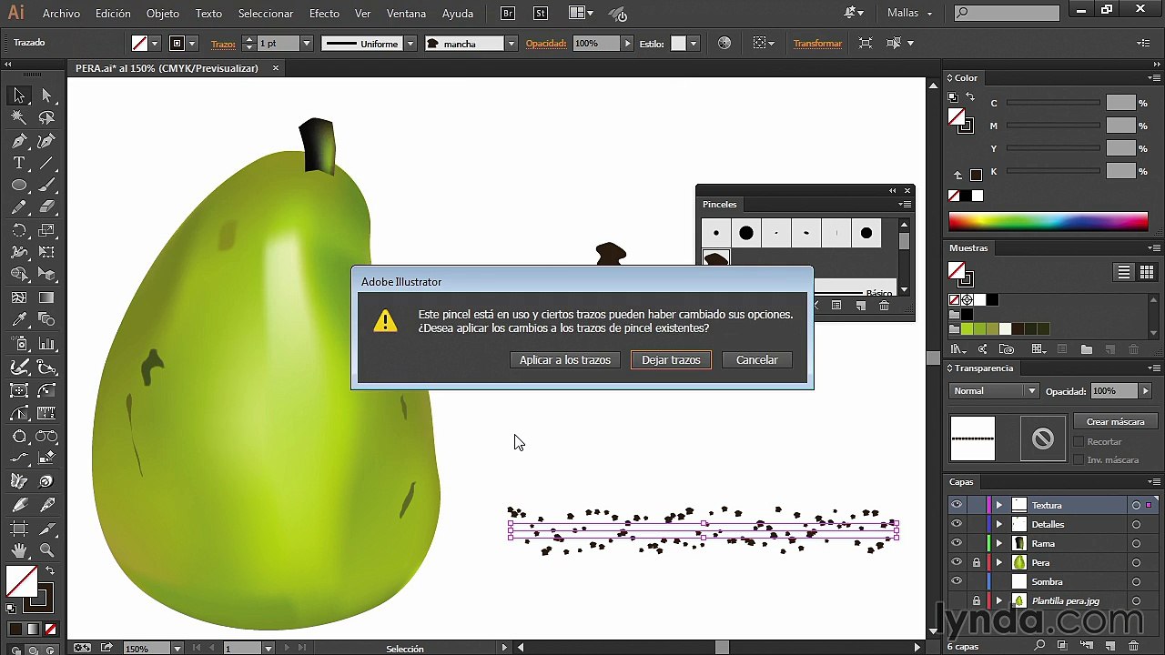Unlock the Plantilla pera.jpg layer
This screenshot has width=1165, height=655.
[976, 600]
